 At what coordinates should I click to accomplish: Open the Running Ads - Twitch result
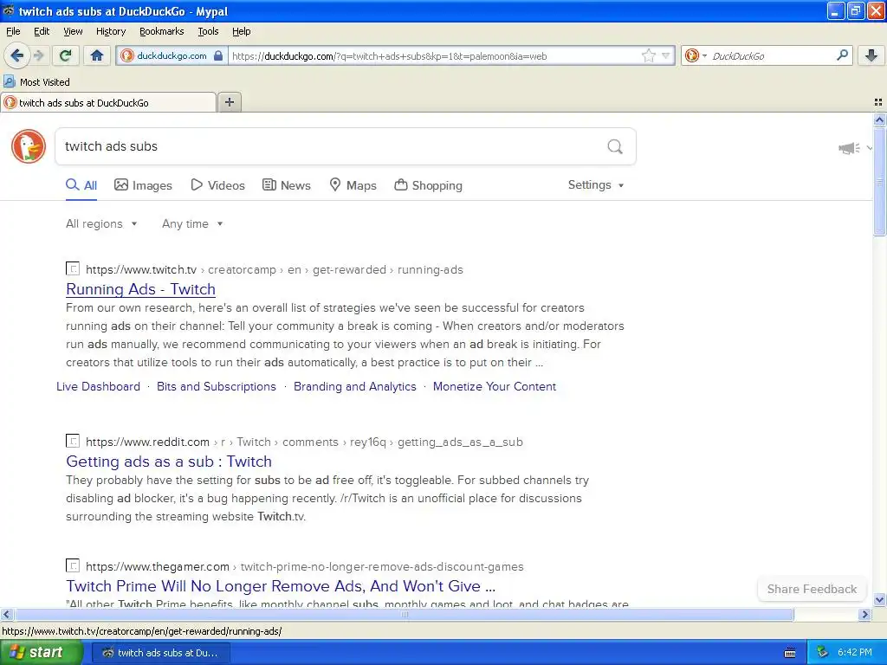tap(141, 289)
